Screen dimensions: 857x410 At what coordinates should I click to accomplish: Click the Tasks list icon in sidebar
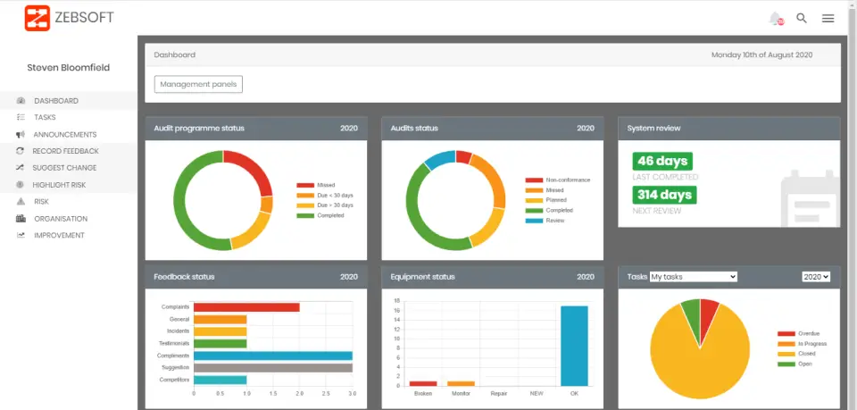click(21, 117)
